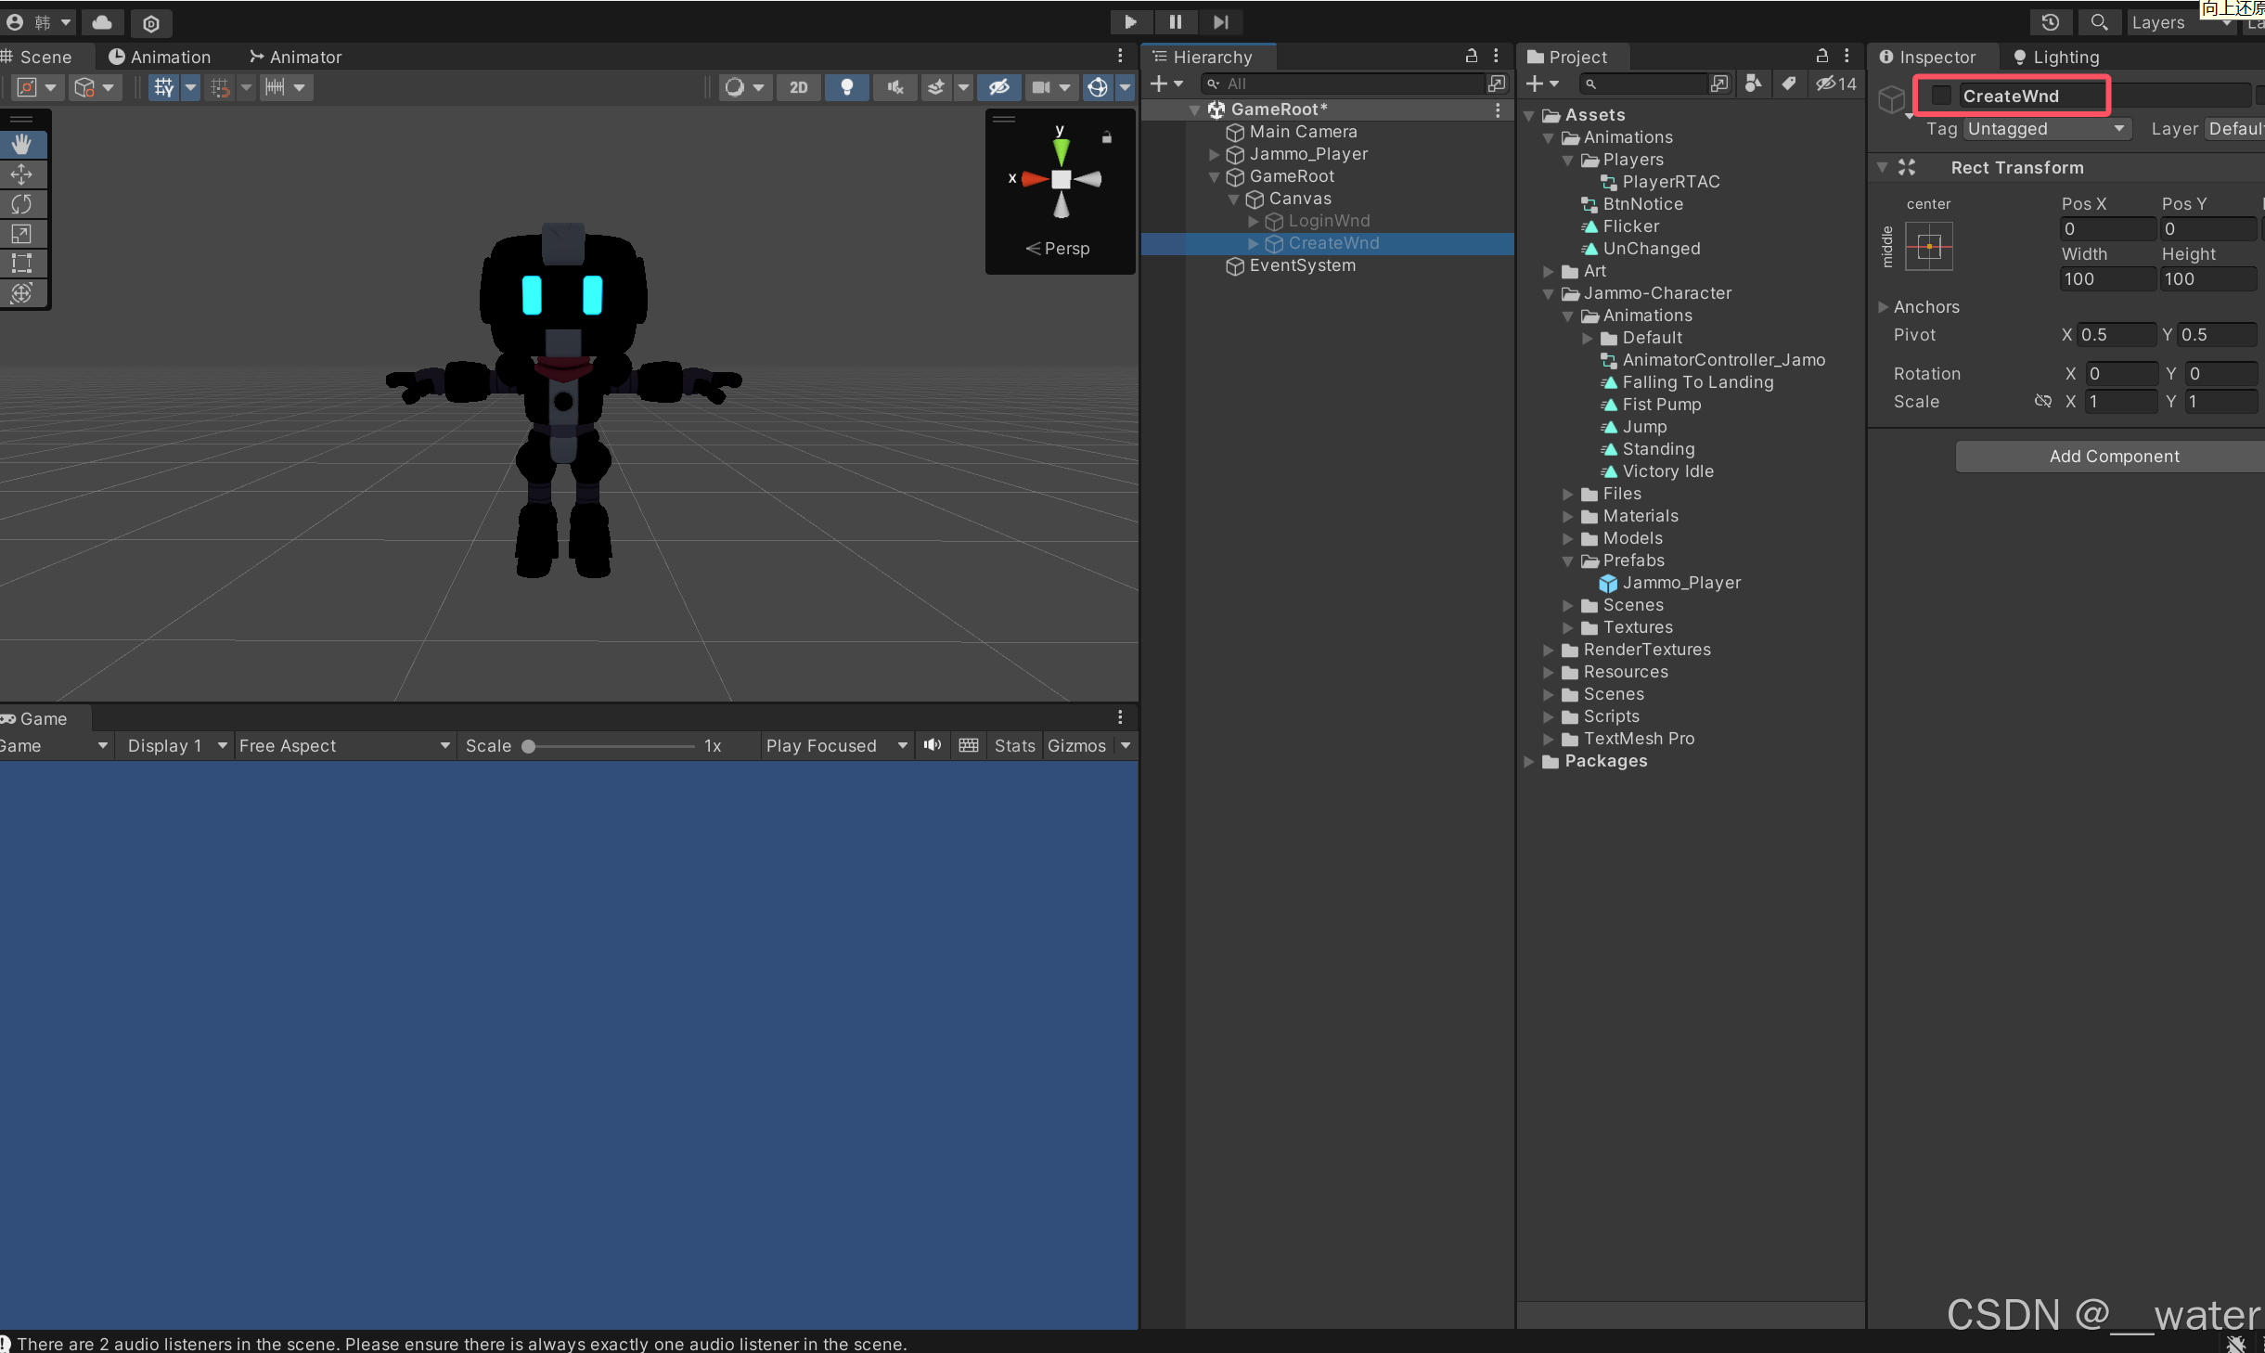Select LoginWnd in the Hierarchy

[1328, 221]
